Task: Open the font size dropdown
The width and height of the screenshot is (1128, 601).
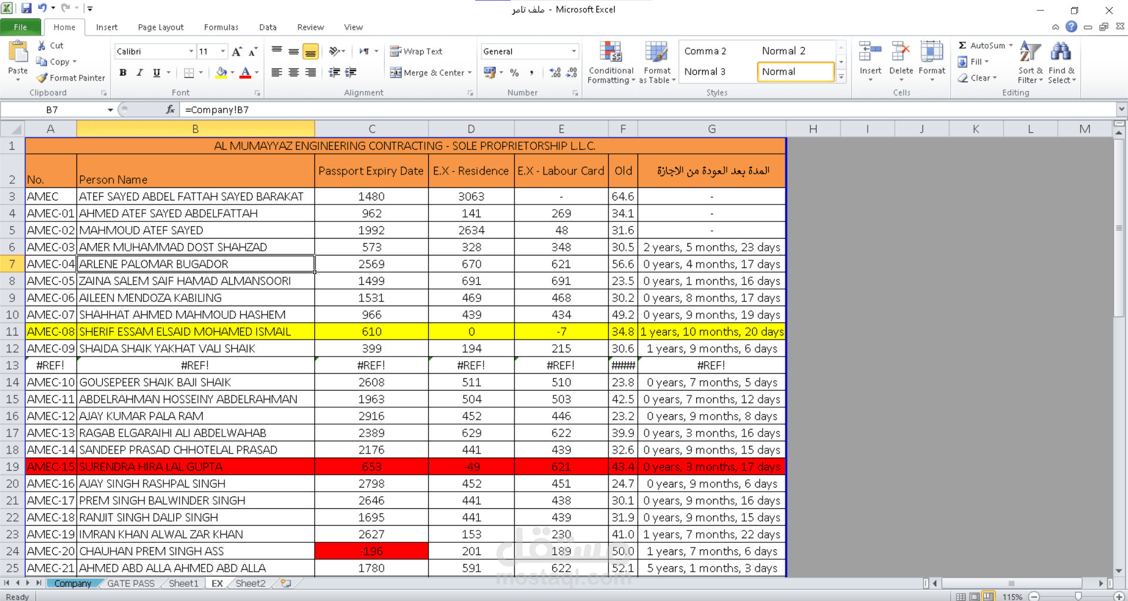Action: point(223,52)
